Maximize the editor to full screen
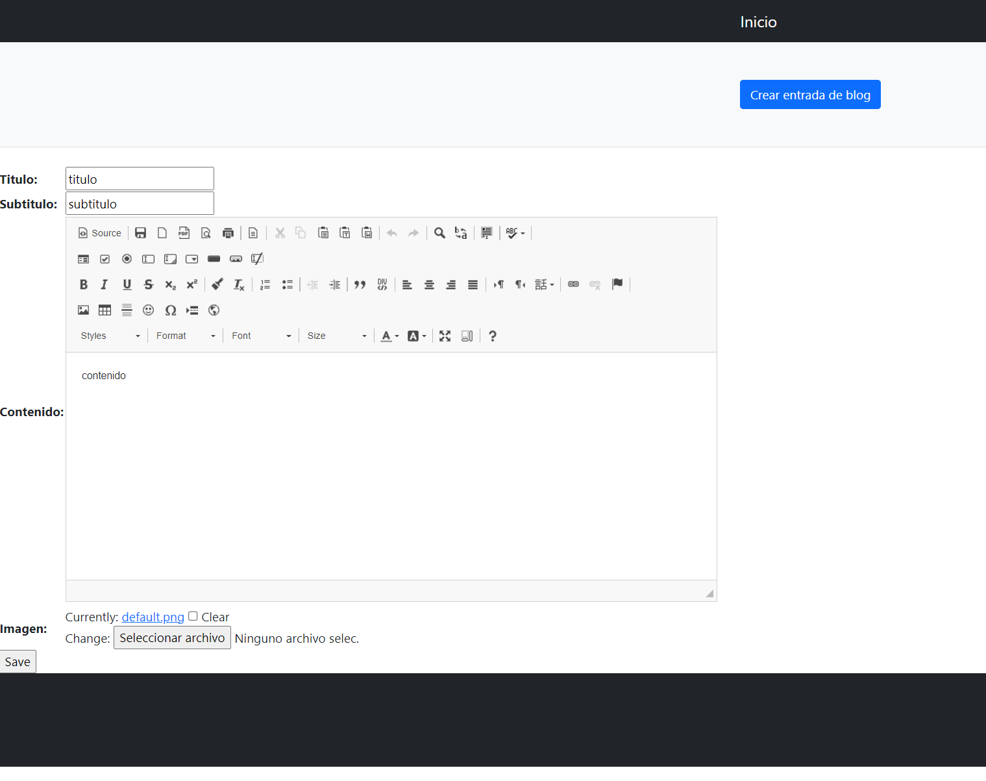The height and width of the screenshot is (781, 986). (x=445, y=336)
